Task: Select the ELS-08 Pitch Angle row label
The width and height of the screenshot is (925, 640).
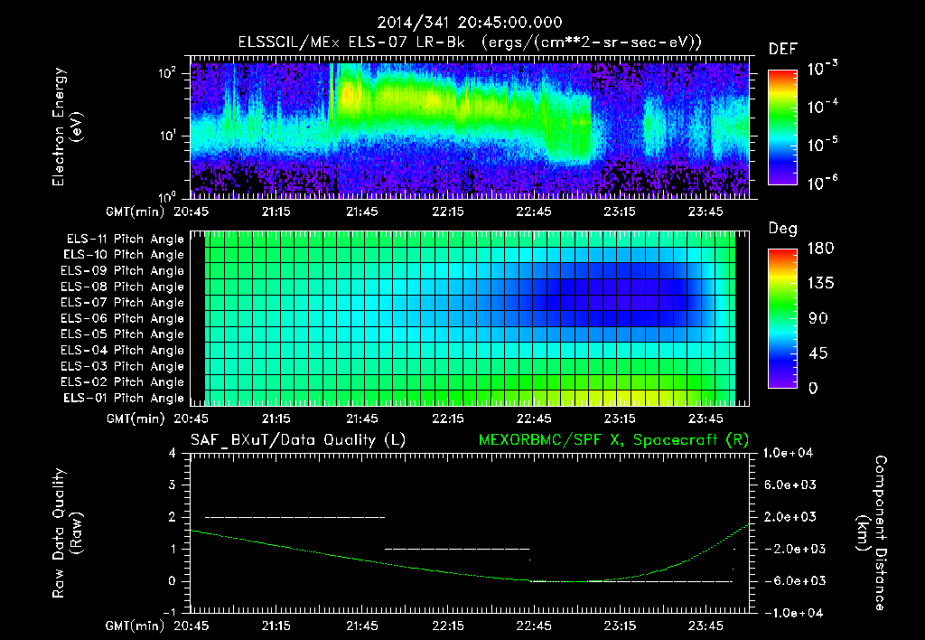Action: (x=123, y=287)
